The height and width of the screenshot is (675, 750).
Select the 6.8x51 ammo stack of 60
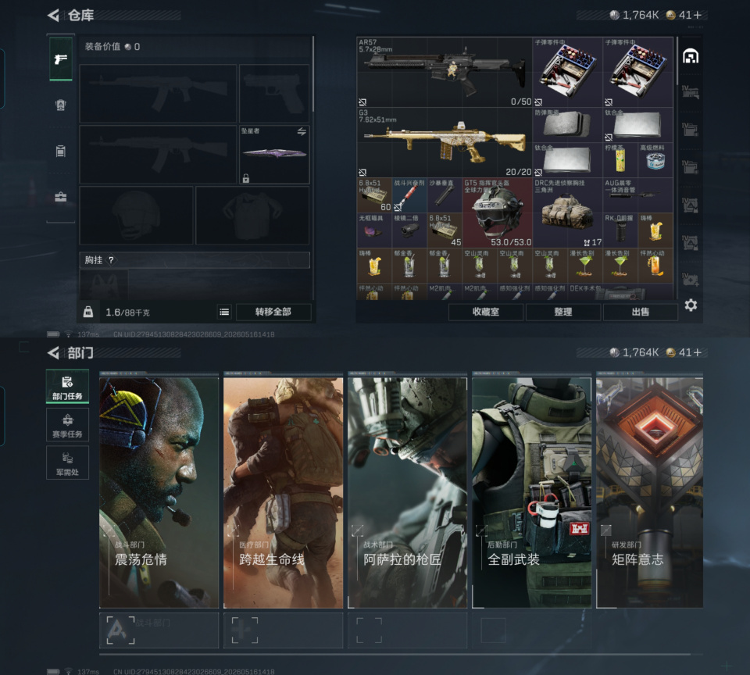point(374,195)
